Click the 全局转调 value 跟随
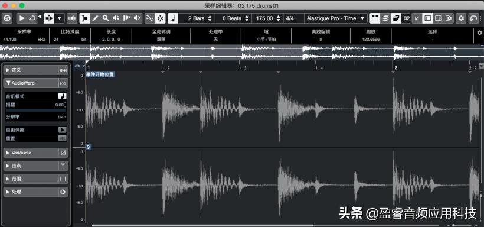This screenshot has width=484, height=227. pyautogui.click(x=161, y=40)
